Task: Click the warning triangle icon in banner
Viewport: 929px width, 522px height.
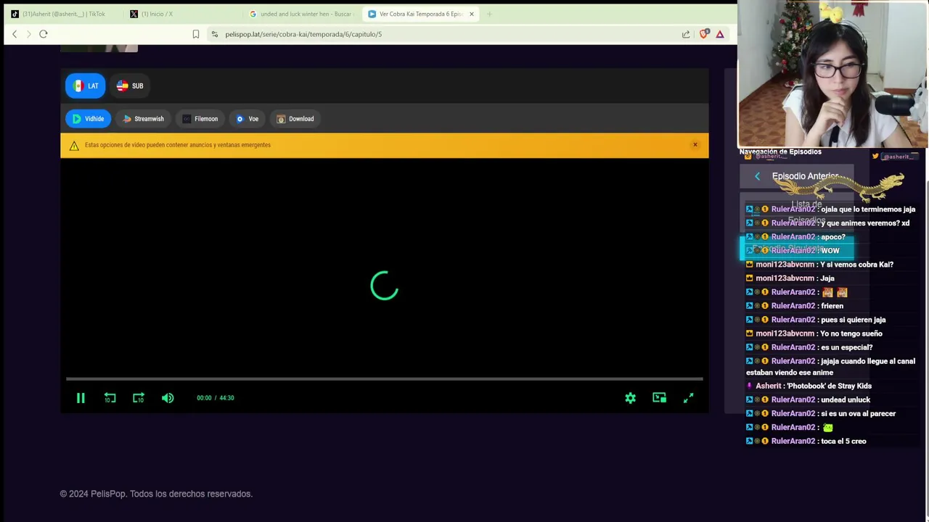Action: (74, 146)
